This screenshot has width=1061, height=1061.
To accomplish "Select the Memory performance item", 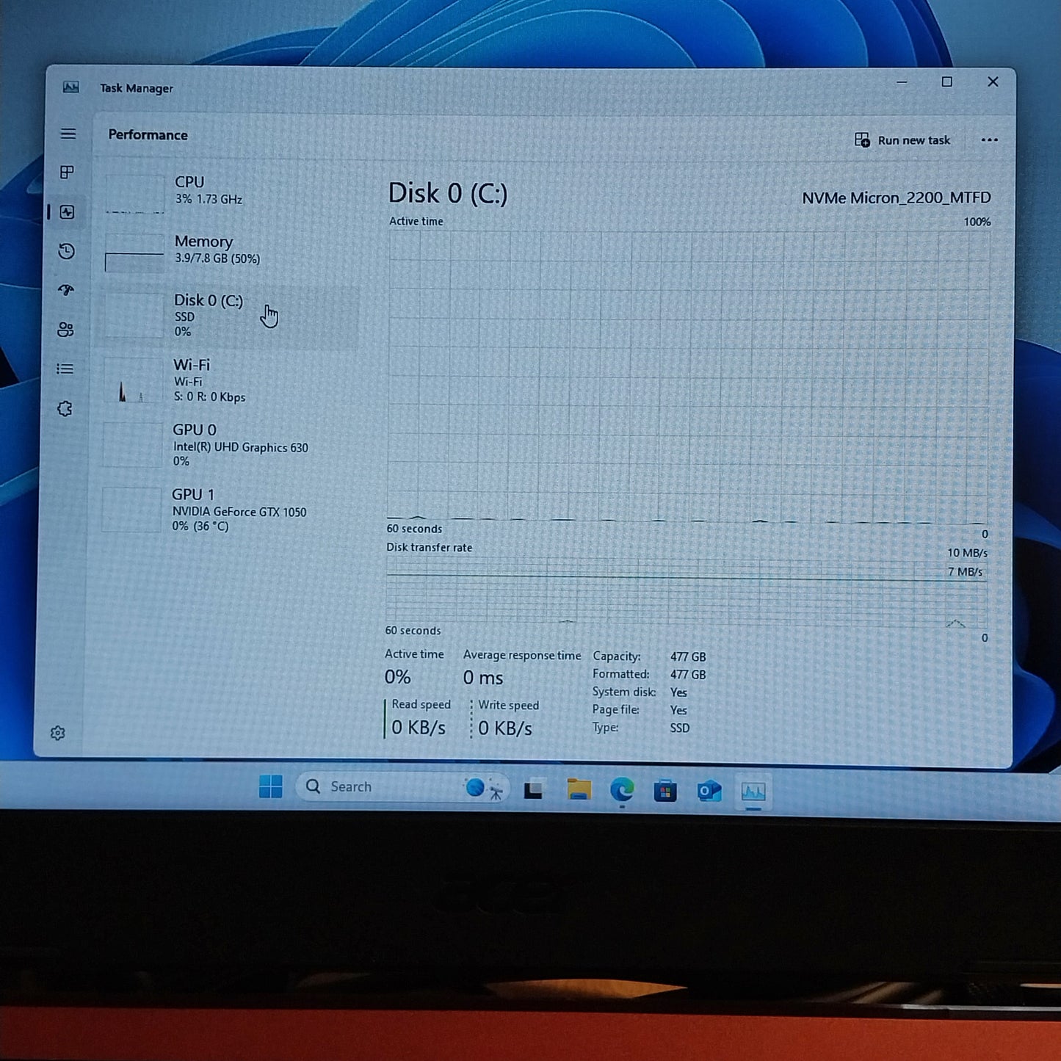I will point(229,252).
